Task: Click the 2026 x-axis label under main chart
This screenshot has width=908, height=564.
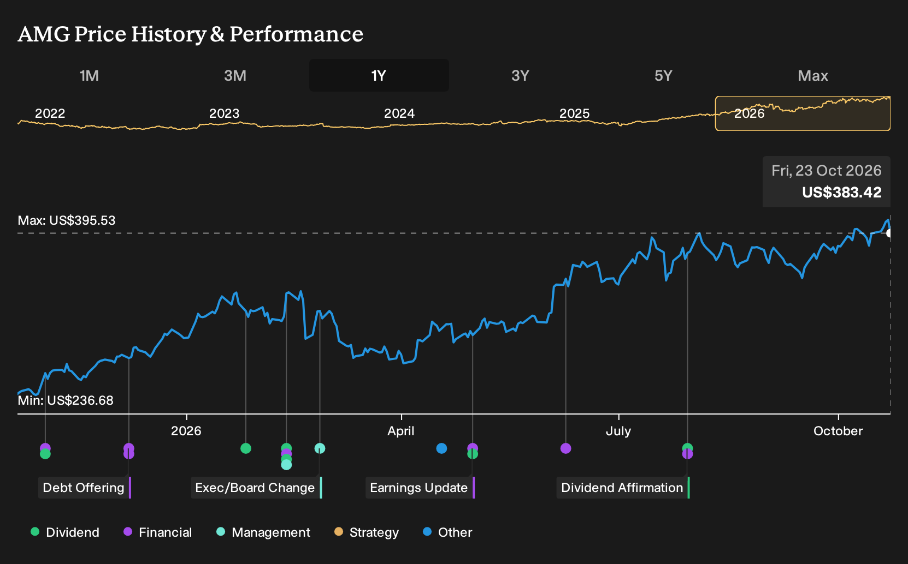Action: [186, 431]
